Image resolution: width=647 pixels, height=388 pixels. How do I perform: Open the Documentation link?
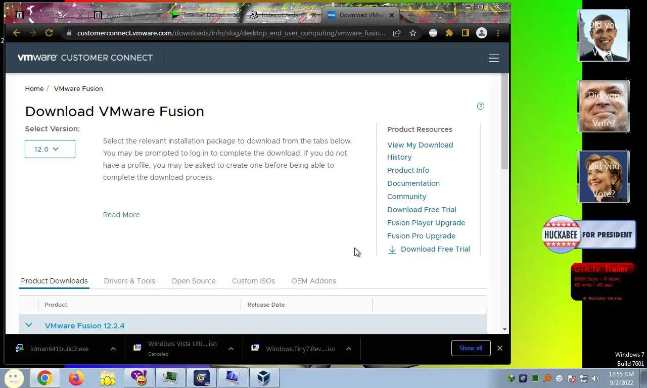click(x=413, y=183)
